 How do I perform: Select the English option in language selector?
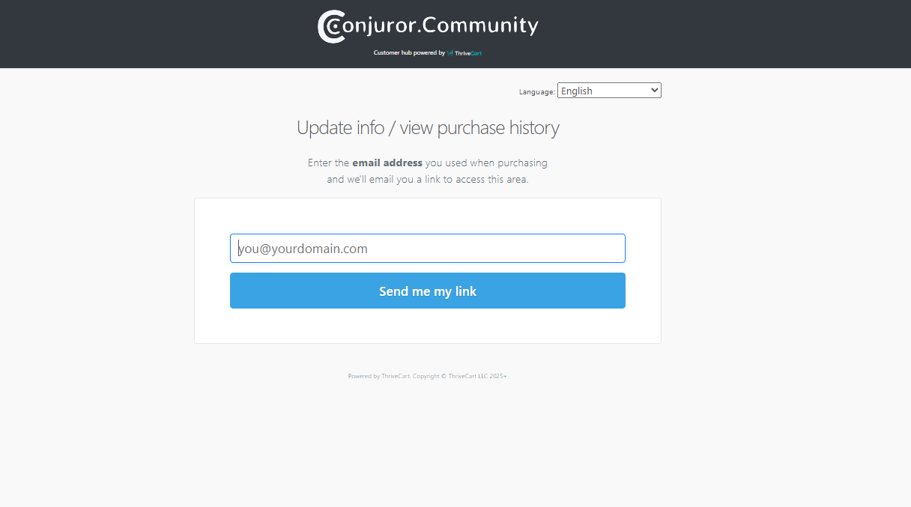577,91
